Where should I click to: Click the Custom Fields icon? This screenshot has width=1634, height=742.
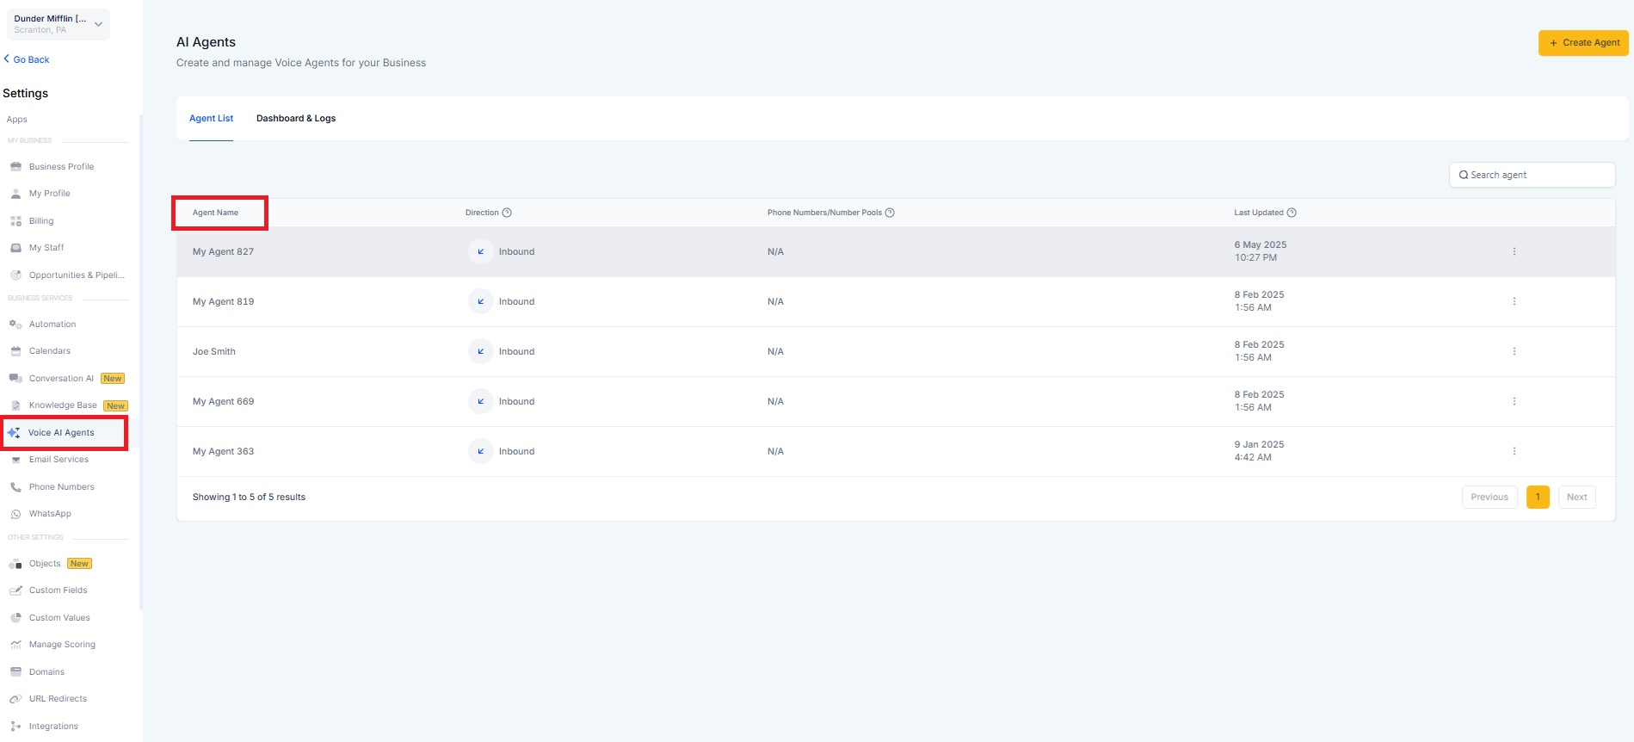click(x=15, y=591)
